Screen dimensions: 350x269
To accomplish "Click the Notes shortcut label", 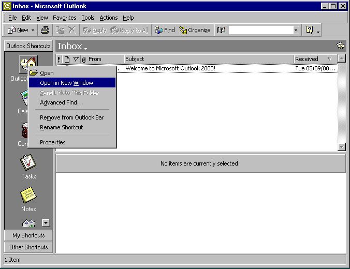I will coord(28,209).
